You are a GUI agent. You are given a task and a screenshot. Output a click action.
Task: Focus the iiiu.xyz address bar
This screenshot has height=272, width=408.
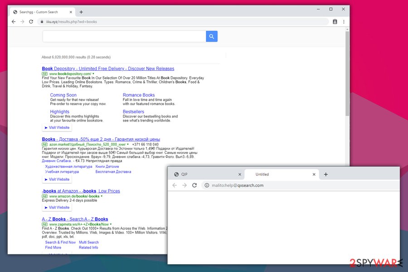point(183,22)
